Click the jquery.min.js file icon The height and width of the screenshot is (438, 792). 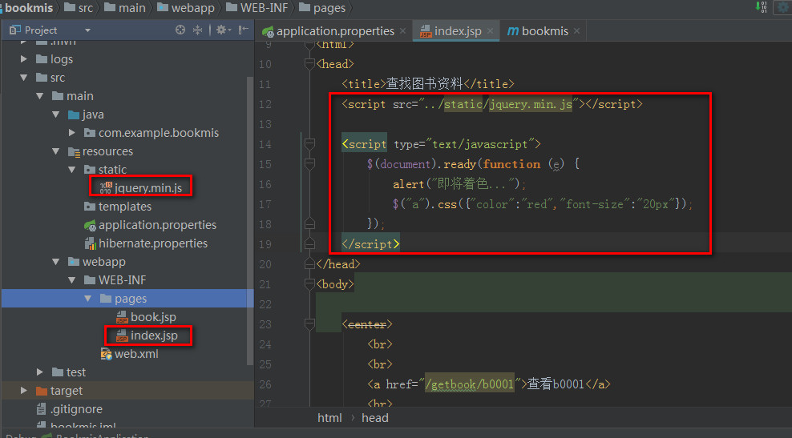(x=106, y=188)
